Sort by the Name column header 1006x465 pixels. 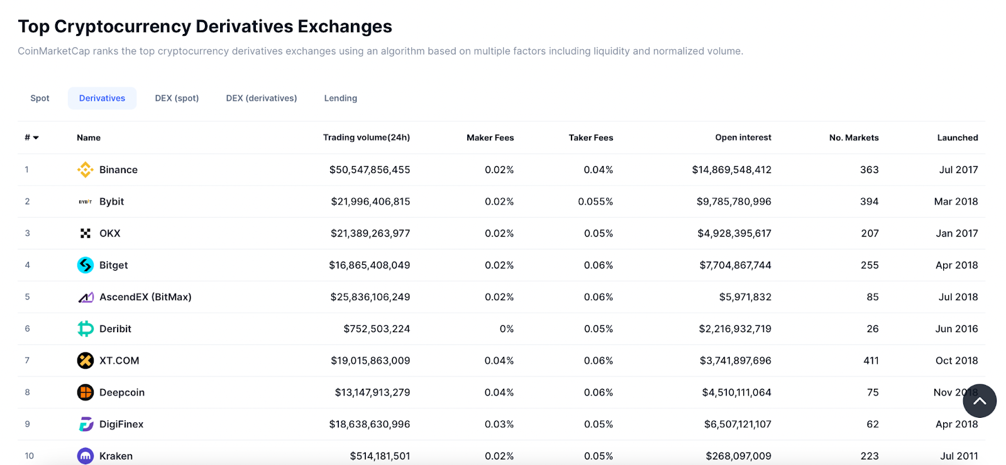point(89,138)
